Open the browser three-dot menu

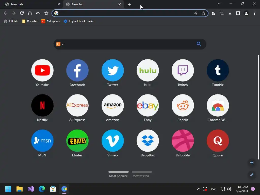click(x=254, y=13)
